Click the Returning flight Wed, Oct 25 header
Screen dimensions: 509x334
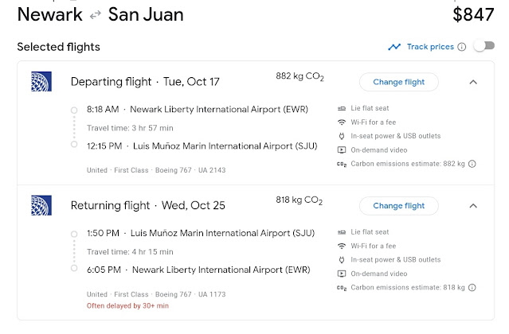pos(148,206)
